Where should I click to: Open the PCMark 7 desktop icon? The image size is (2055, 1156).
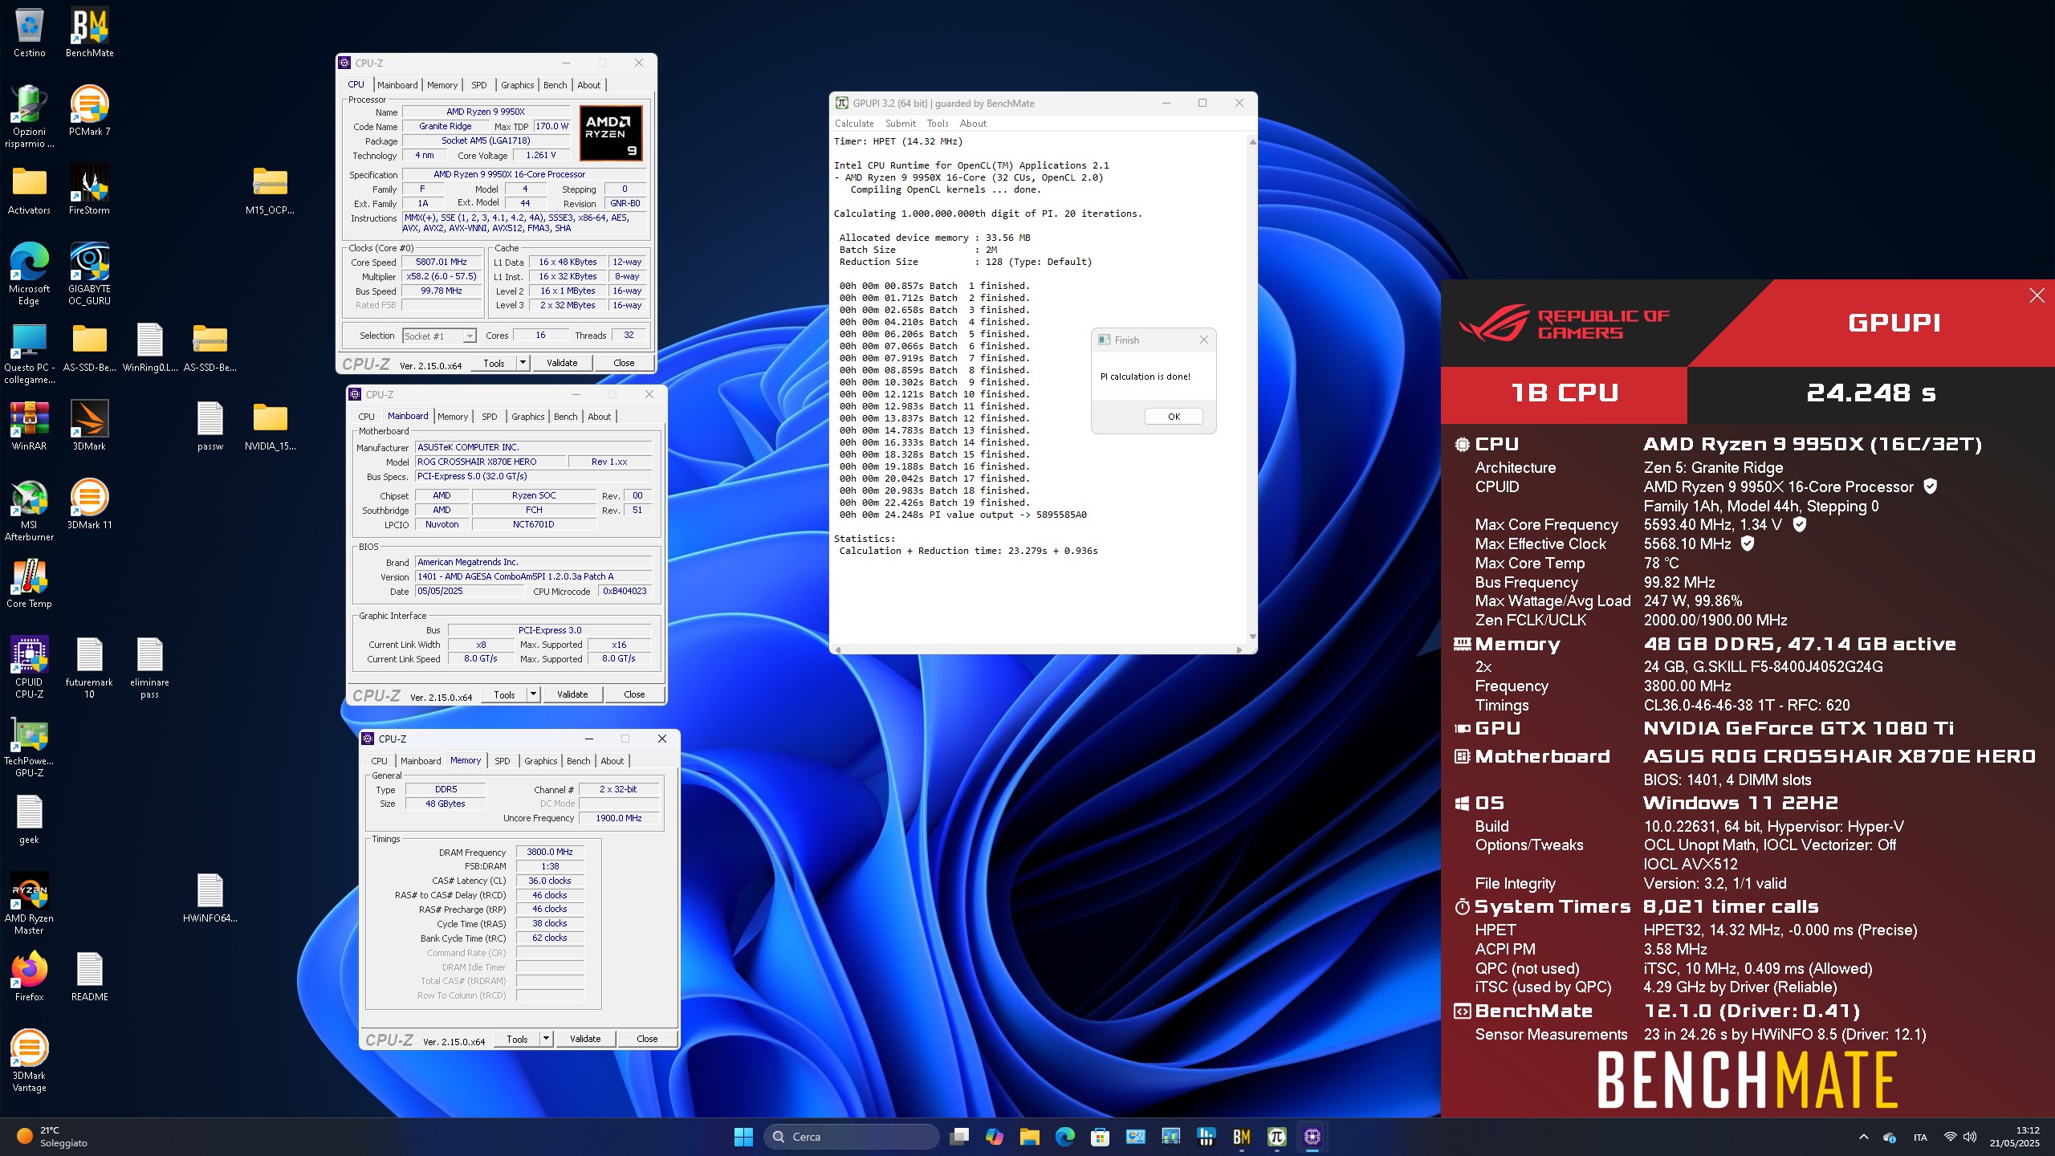89,112
